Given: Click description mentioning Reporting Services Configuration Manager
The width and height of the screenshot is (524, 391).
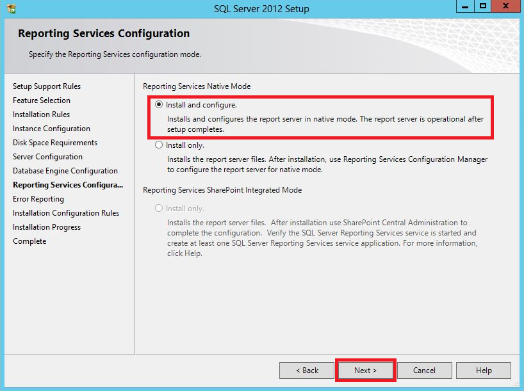Looking at the screenshot, I should (327, 164).
